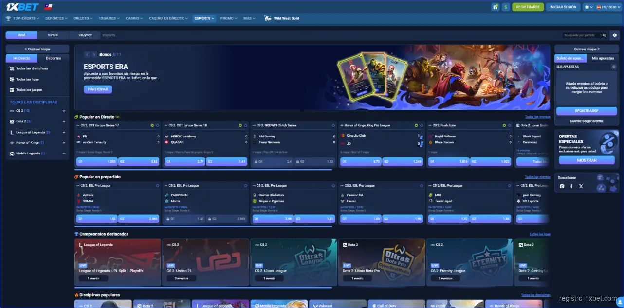Click REGISTRARSE in the bet slip panel

(x=587, y=111)
